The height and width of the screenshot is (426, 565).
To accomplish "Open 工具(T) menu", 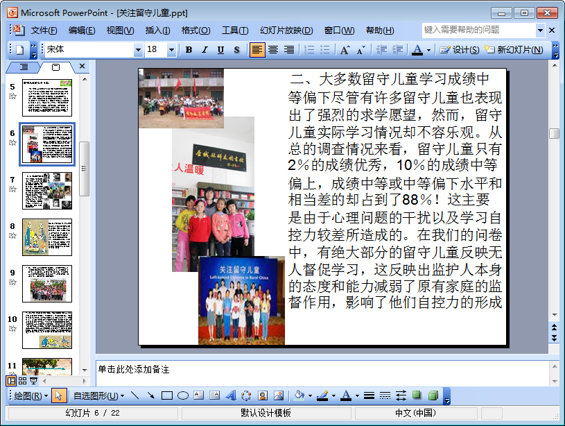I will [x=235, y=31].
